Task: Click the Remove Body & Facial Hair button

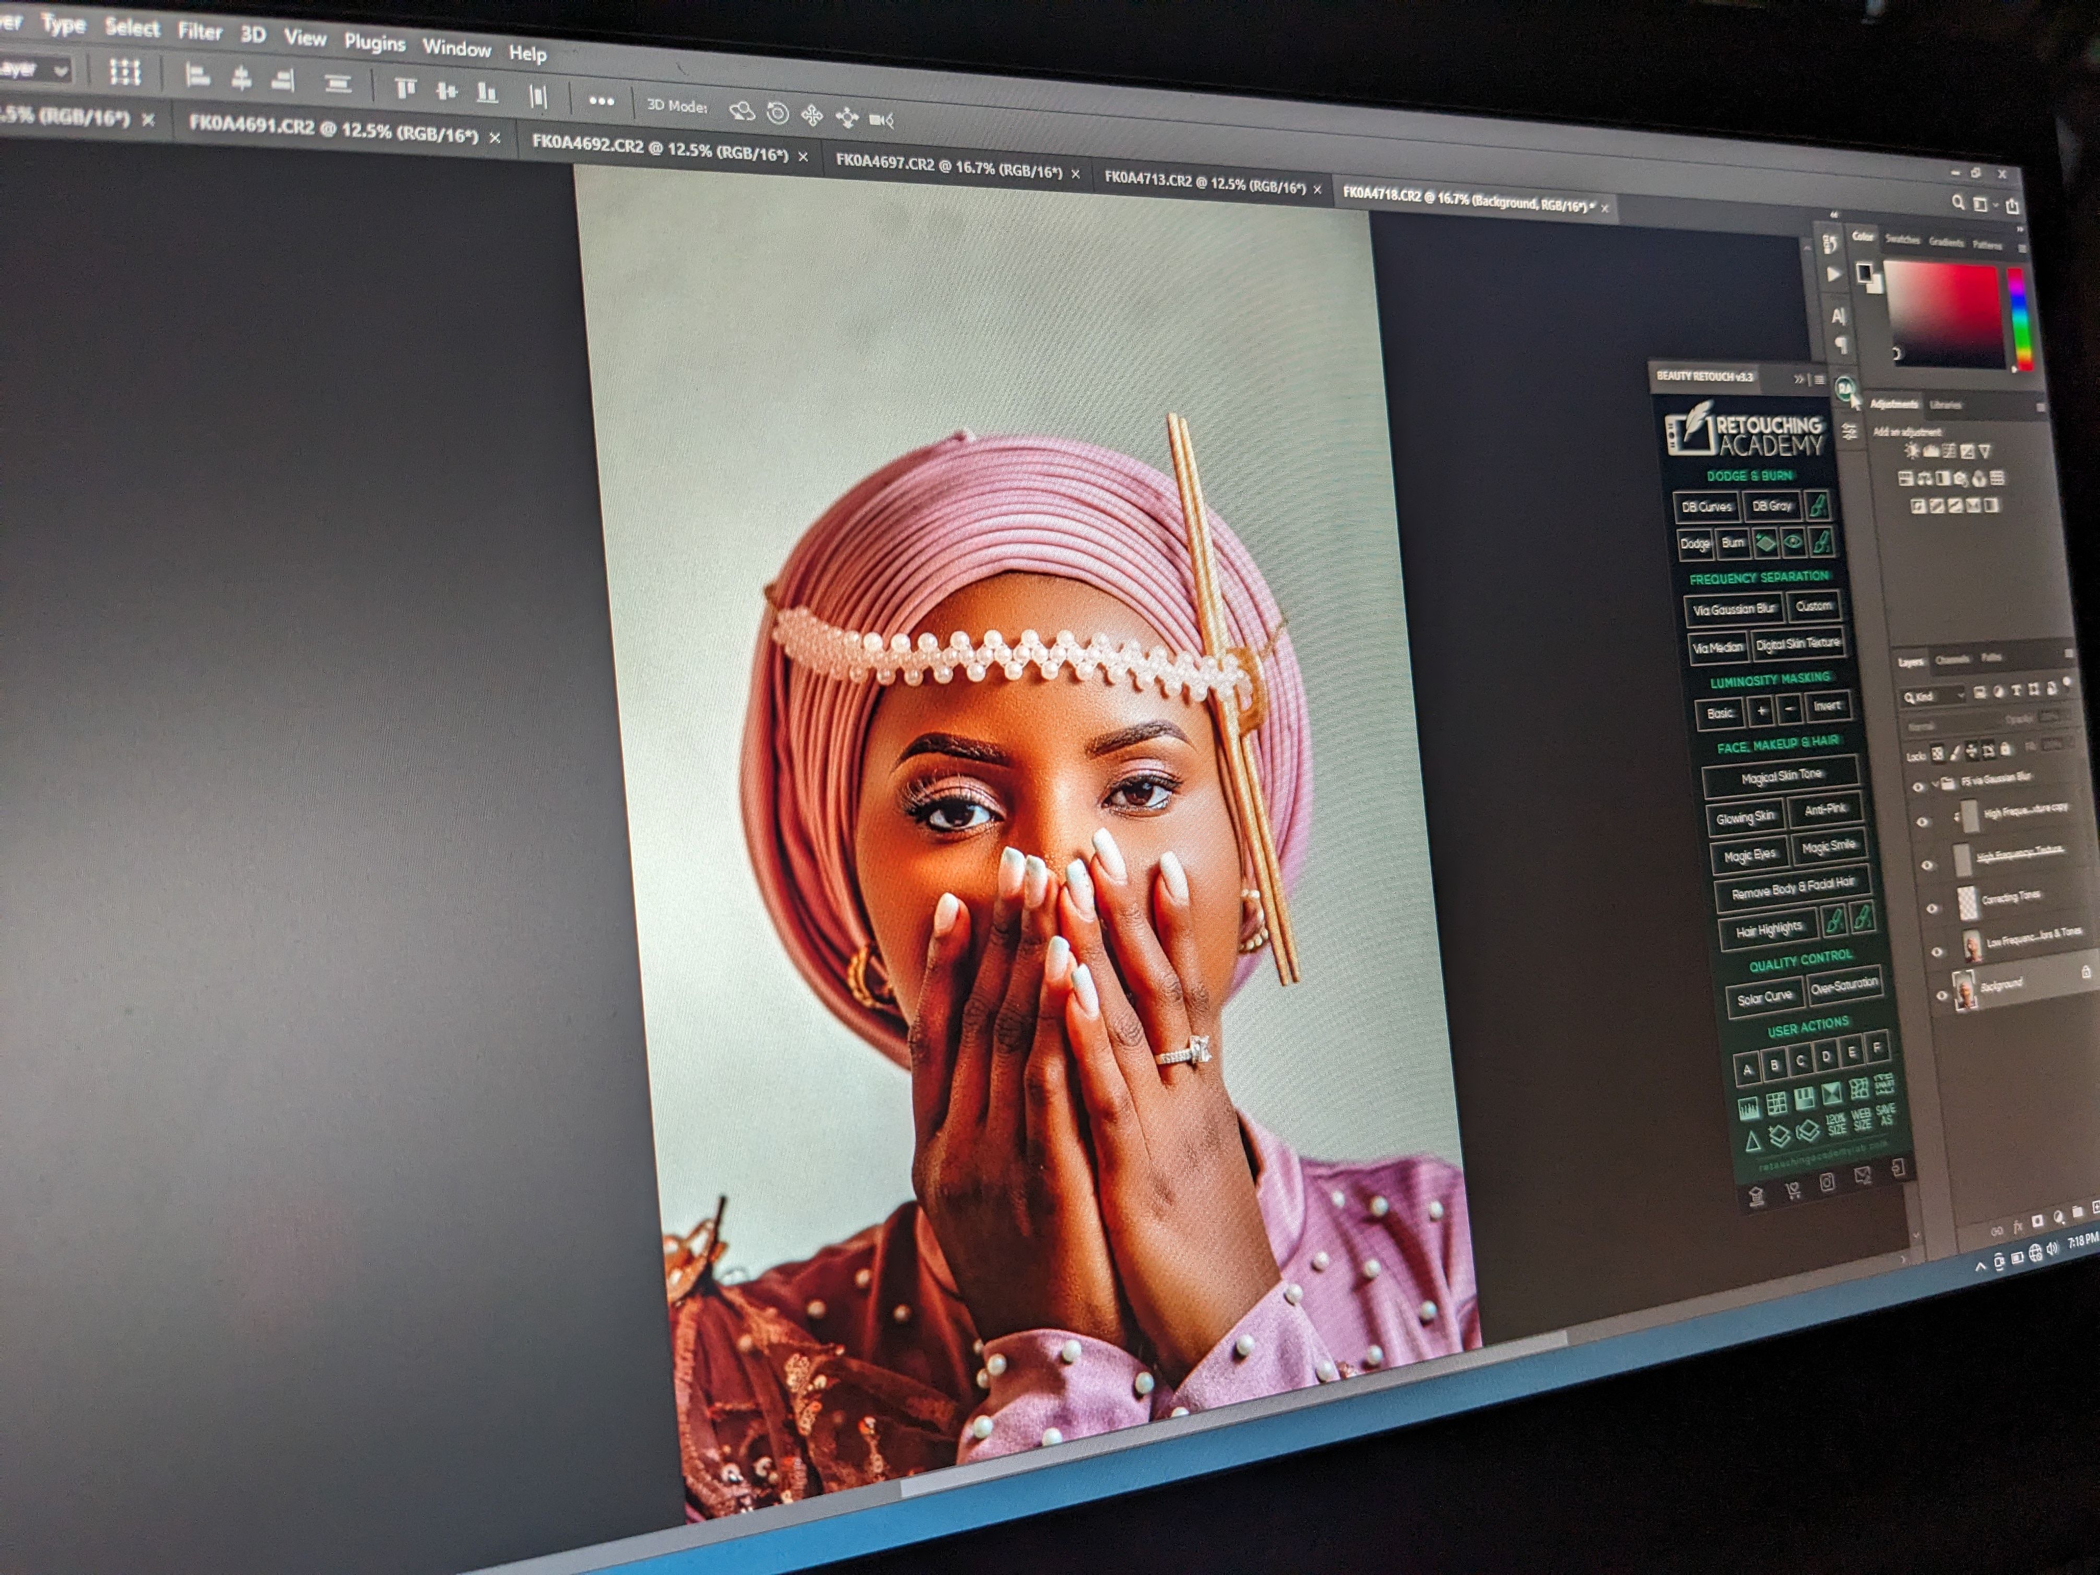Action: 1792,890
